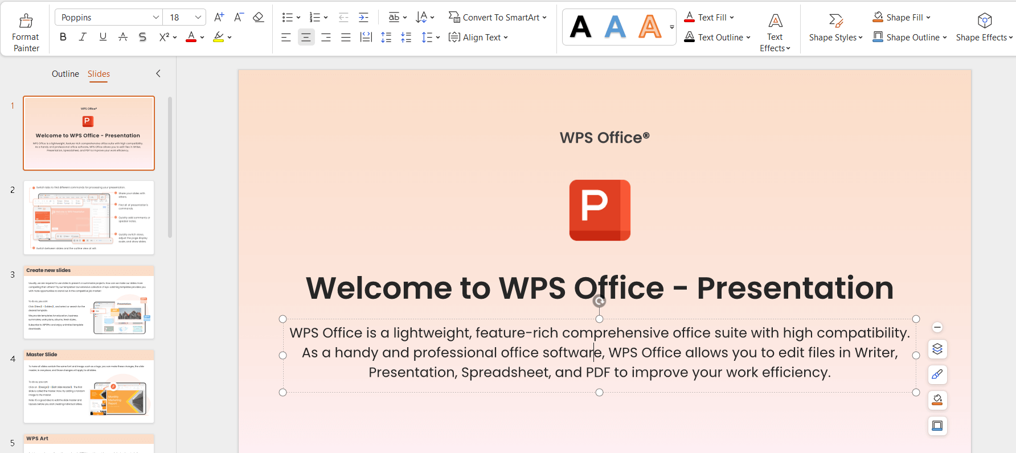Toggle text shadow formatting
1016x453 pixels.
coord(142,37)
